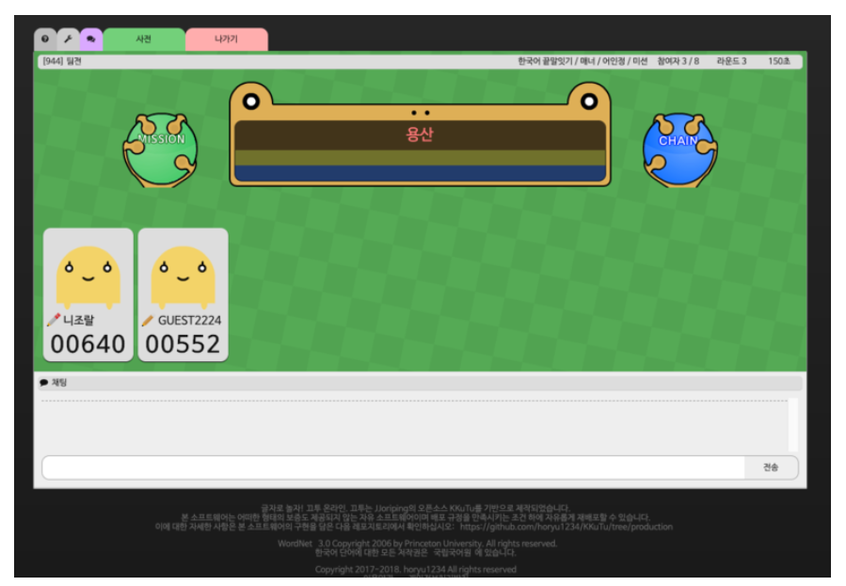
Task: Click the pencil icon next to 니조랄
Action: coord(53,320)
